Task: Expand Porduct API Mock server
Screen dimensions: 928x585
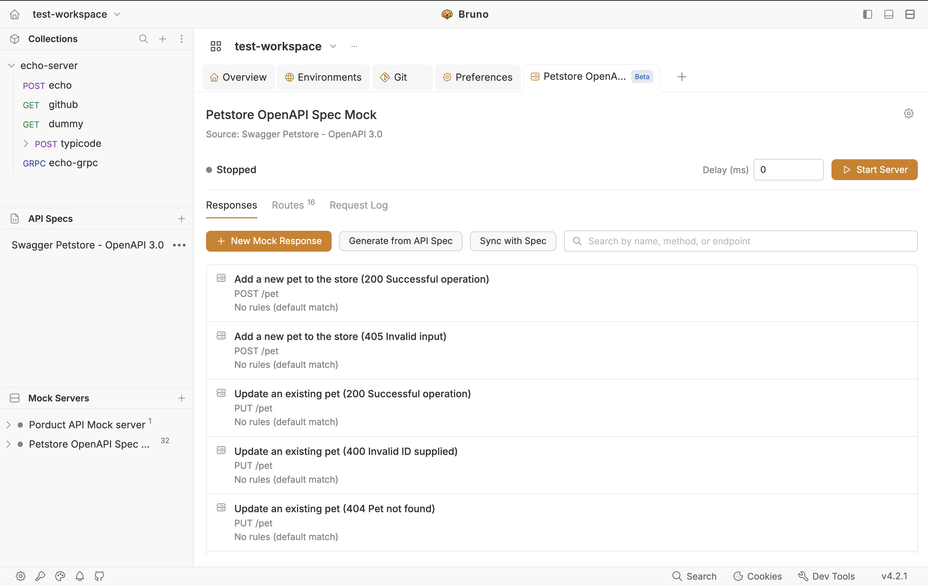Action: coord(9,425)
